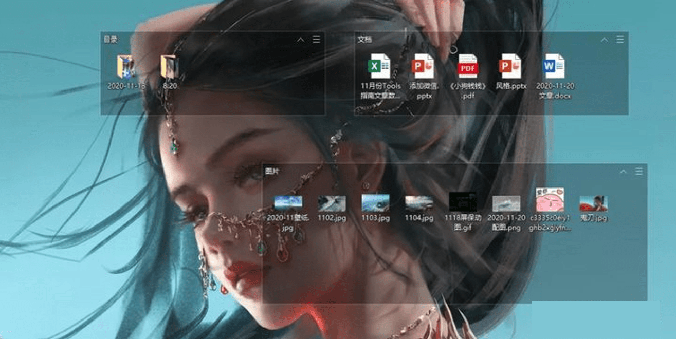Collapse the 文档 fence with its chevron
Image resolution: width=676 pixels, height=339 pixels.
click(605, 40)
